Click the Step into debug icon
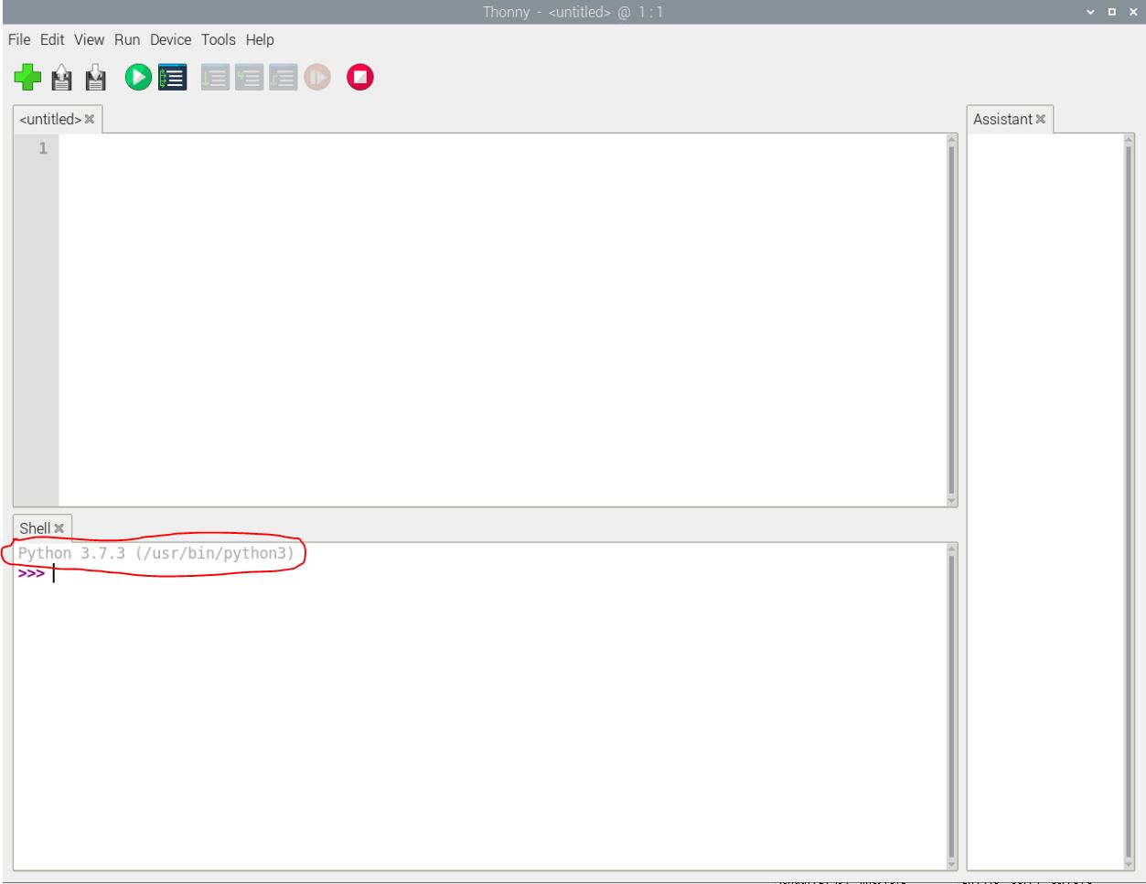 tap(248, 78)
